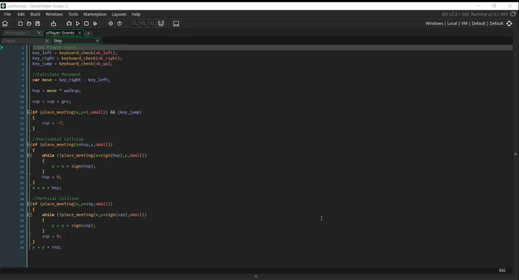Select the Step event tab
The image size is (519, 280).
pos(58,41)
